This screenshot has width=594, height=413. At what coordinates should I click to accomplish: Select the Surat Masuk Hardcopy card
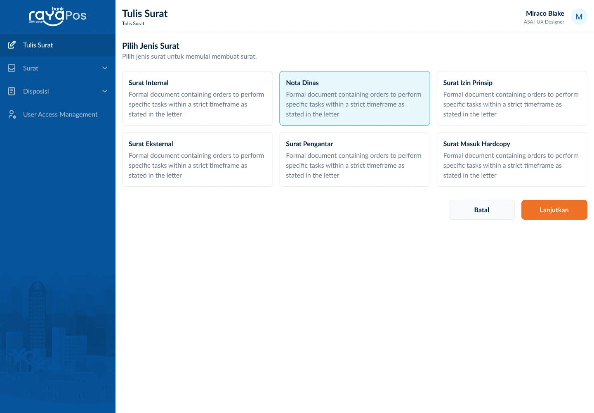pos(512,159)
